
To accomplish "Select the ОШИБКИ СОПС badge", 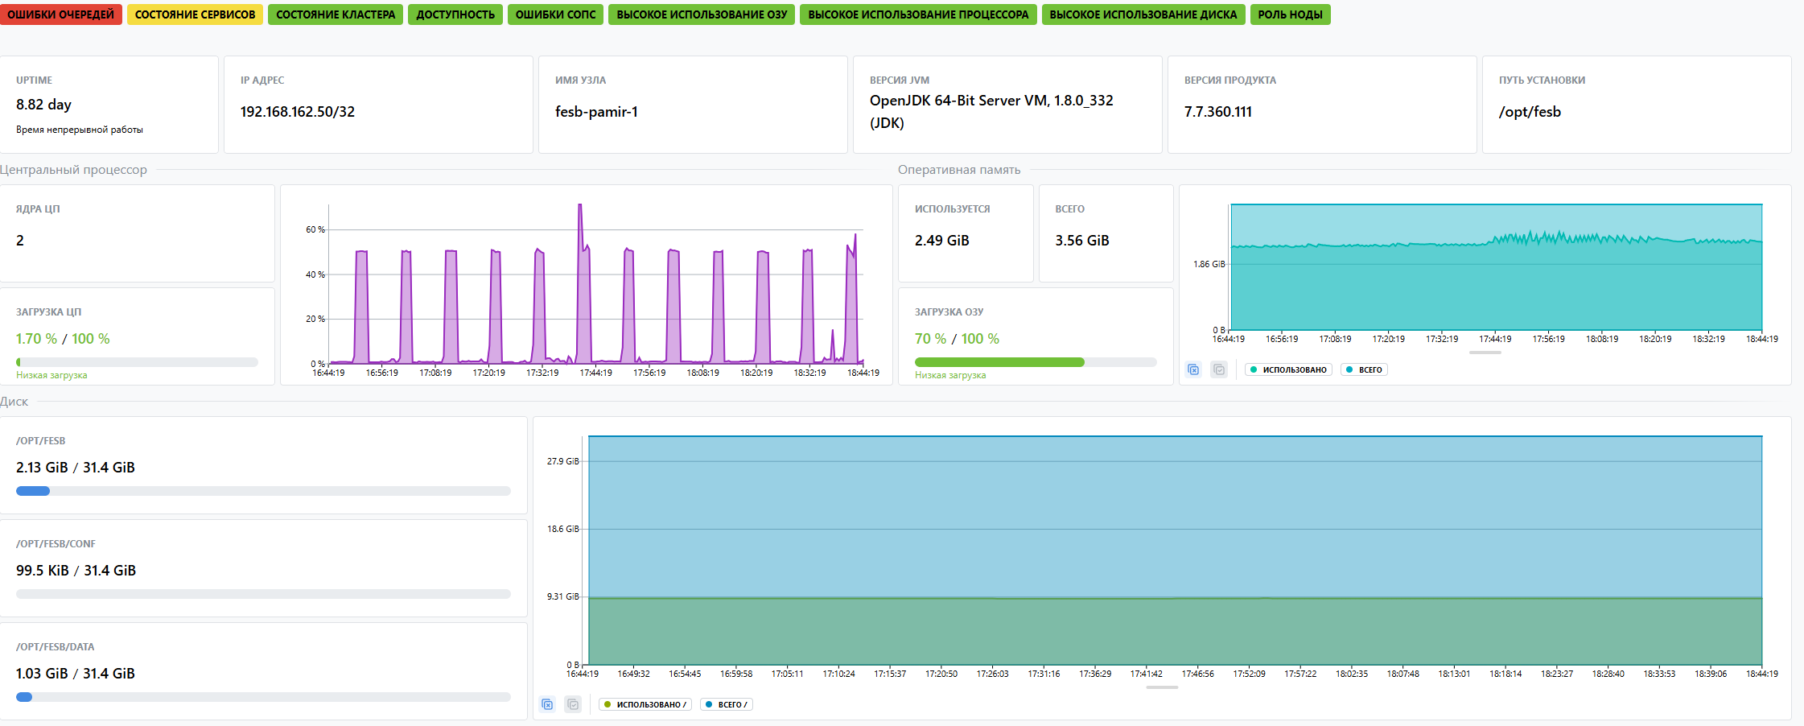I will coord(555,14).
